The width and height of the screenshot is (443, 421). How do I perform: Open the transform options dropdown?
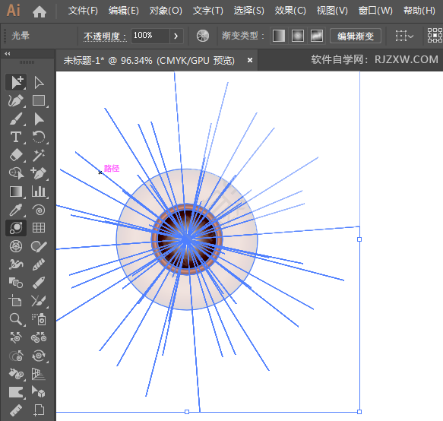point(404,36)
